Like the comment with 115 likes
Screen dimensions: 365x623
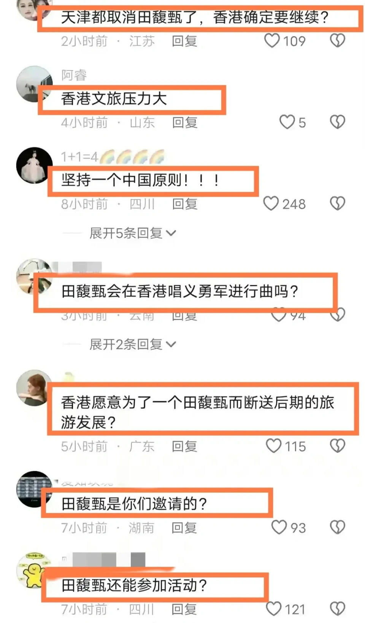point(273,446)
